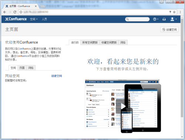Play the Confluence tutorial video
Viewport: 185px width, 140px height.
pos(123,106)
